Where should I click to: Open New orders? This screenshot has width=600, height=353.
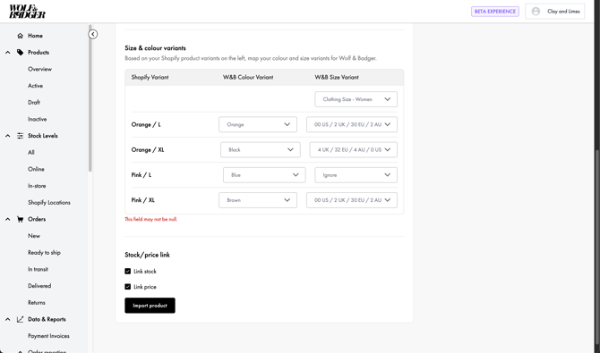click(x=34, y=236)
